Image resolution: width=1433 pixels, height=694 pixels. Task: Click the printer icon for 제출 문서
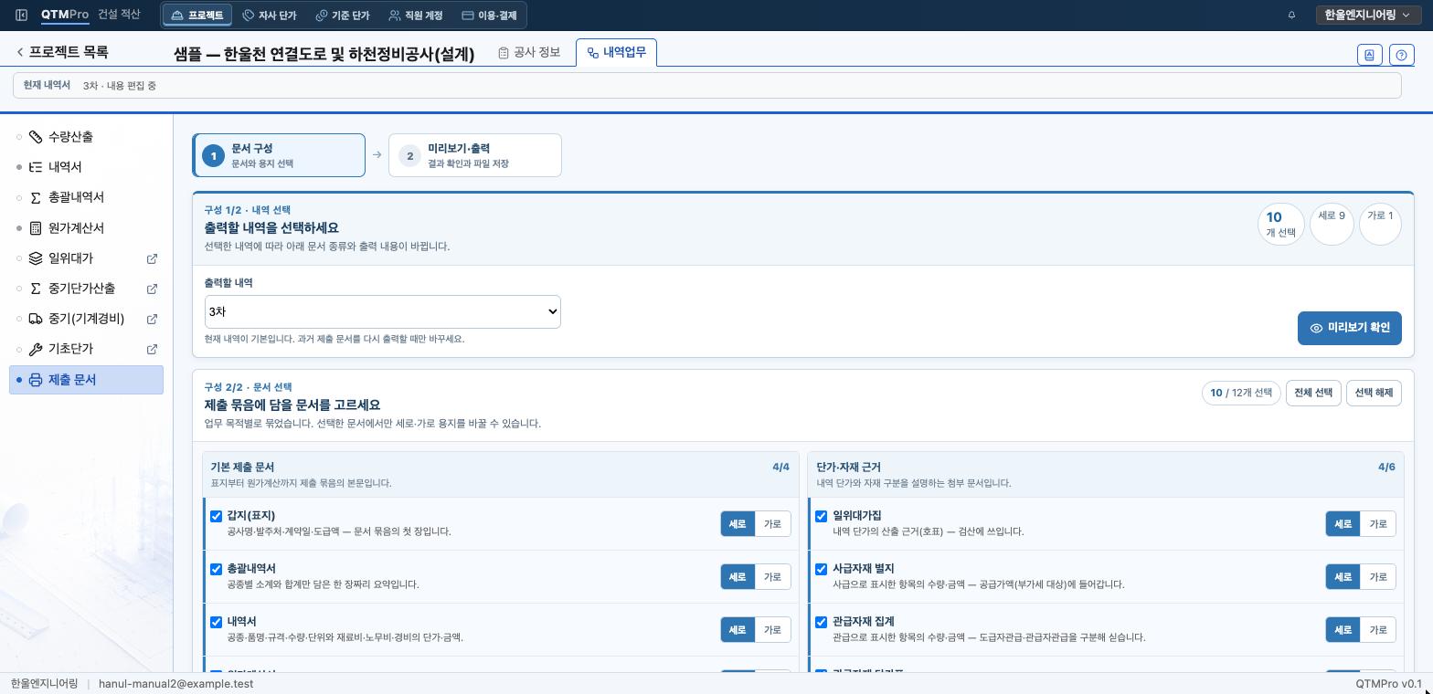click(36, 380)
